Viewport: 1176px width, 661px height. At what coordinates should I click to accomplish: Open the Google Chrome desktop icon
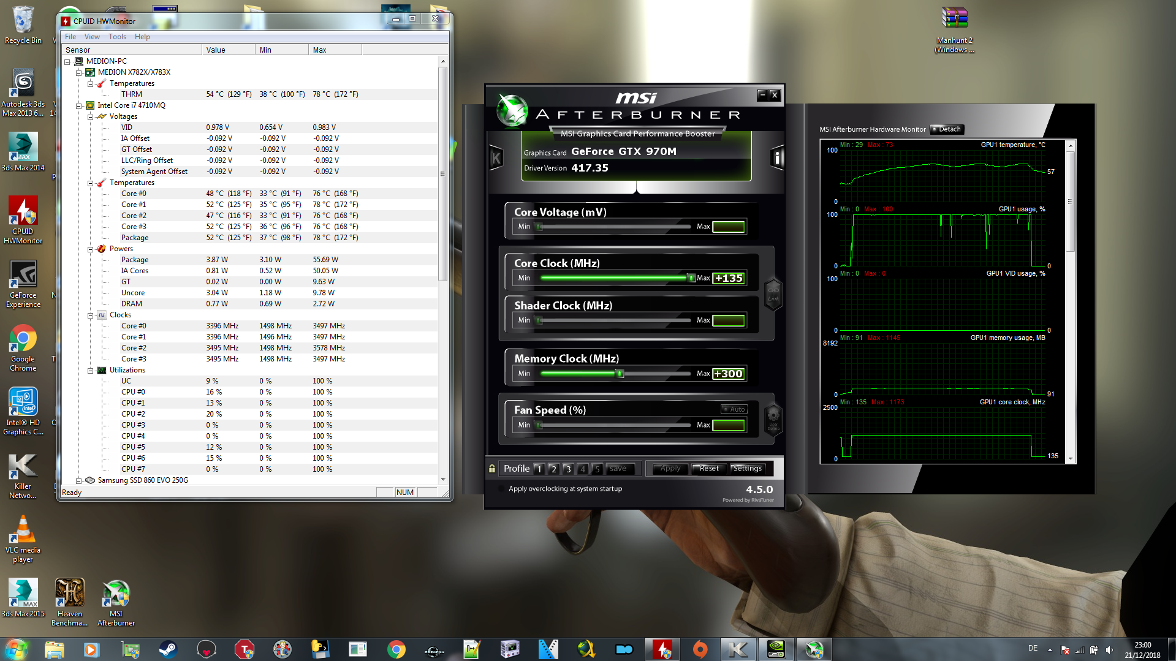[x=23, y=348]
